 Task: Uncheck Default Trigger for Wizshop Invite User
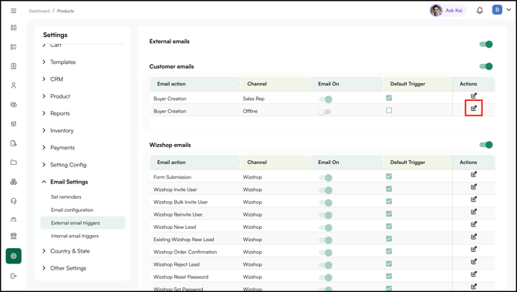pos(389,189)
